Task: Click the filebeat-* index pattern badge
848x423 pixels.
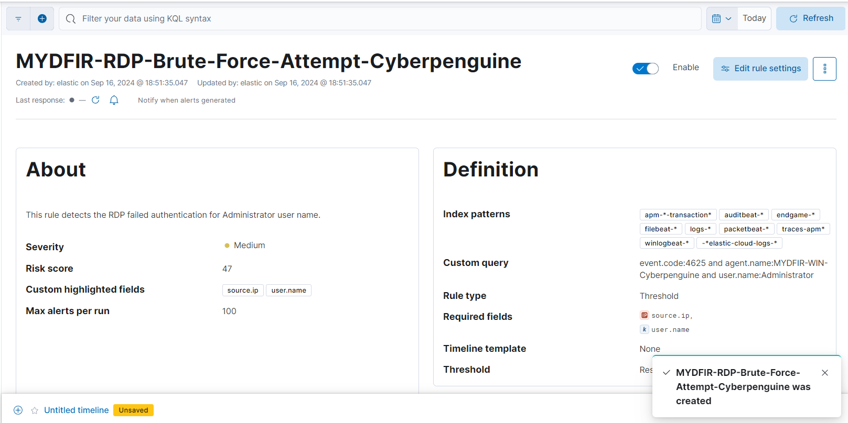Action: click(x=661, y=229)
